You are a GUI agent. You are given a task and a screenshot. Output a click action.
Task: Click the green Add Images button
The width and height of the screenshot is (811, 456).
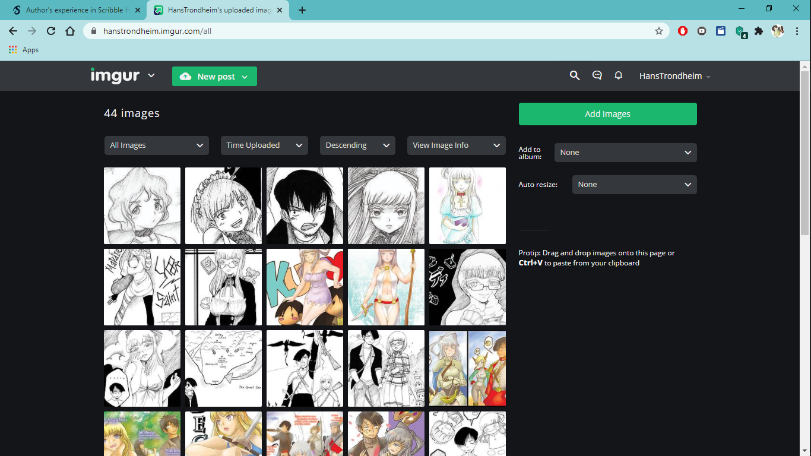click(x=607, y=114)
